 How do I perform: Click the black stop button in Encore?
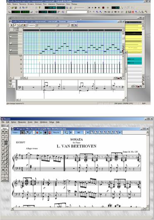point(45,132)
